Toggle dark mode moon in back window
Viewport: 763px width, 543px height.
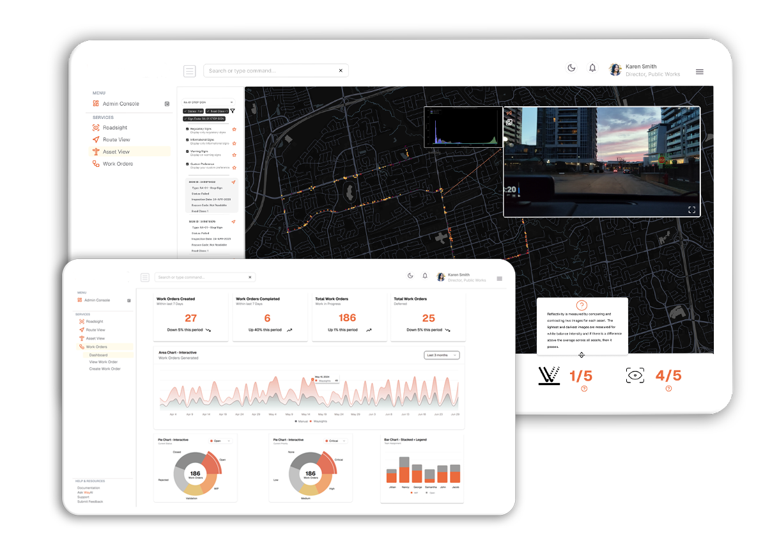(x=572, y=68)
